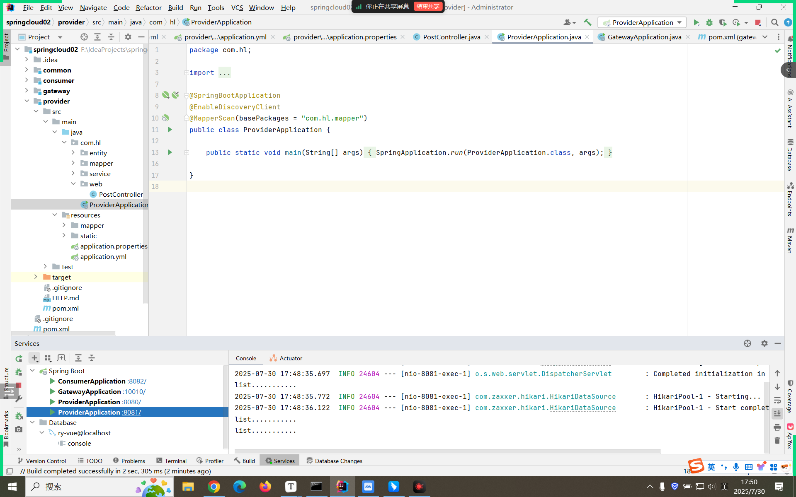The image size is (796, 497).
Task: Click the blue IDE update arrow icon
Action: (788, 22)
